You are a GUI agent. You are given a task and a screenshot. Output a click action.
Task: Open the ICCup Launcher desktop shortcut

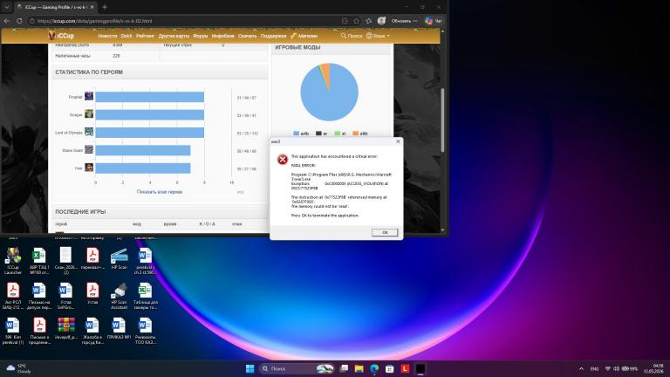[x=13, y=261]
